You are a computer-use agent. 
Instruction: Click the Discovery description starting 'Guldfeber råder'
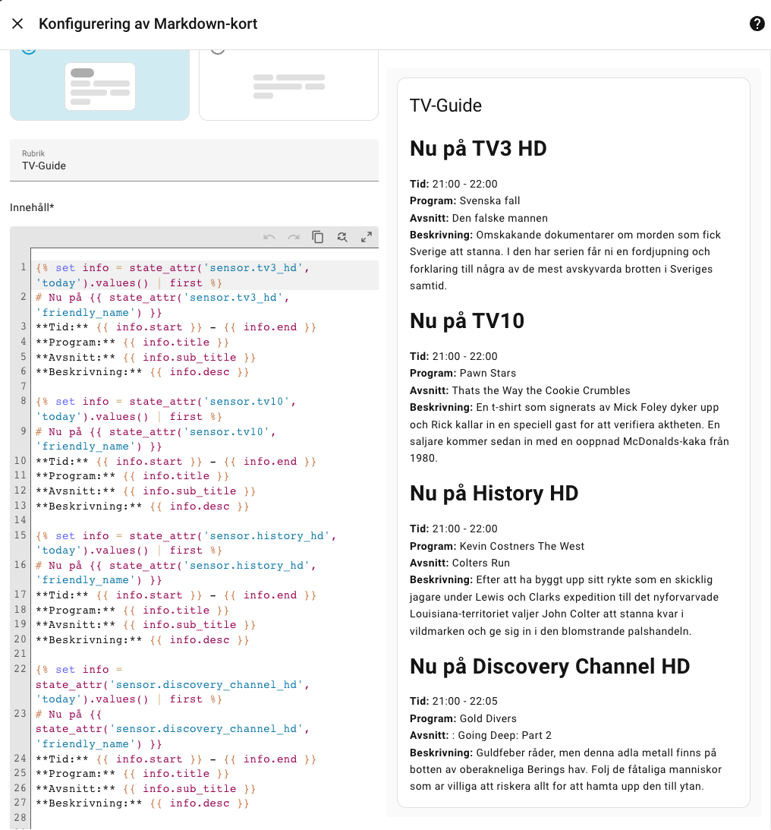pyautogui.click(x=566, y=769)
